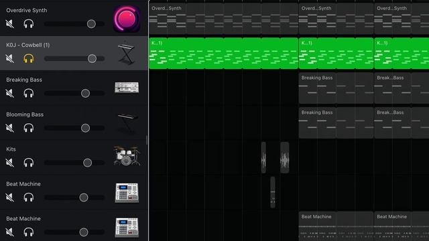The width and height of the screenshot is (429, 241).
Task: Select the Break...Bass region on the Breaking Bass track
Action: click(402, 88)
